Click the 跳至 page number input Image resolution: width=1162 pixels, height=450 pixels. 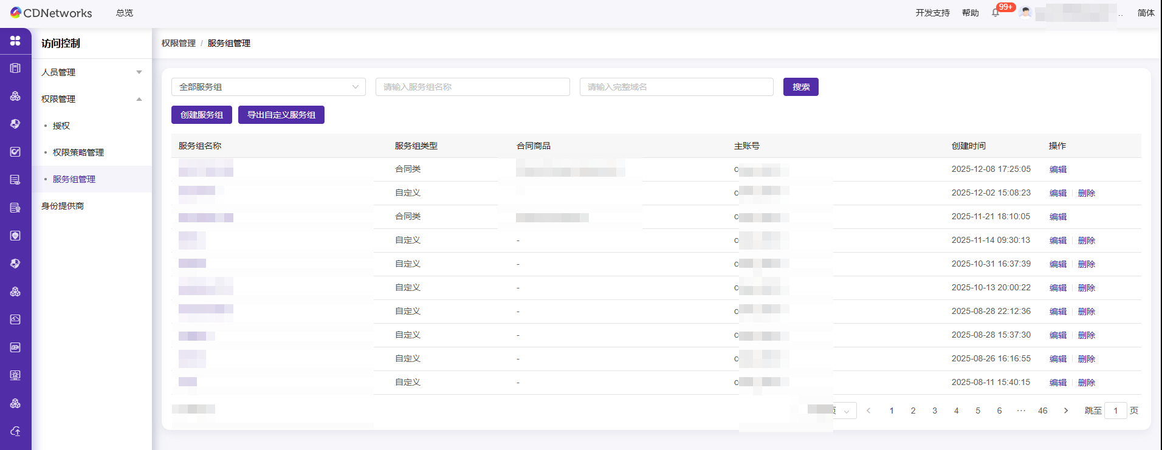click(1116, 411)
